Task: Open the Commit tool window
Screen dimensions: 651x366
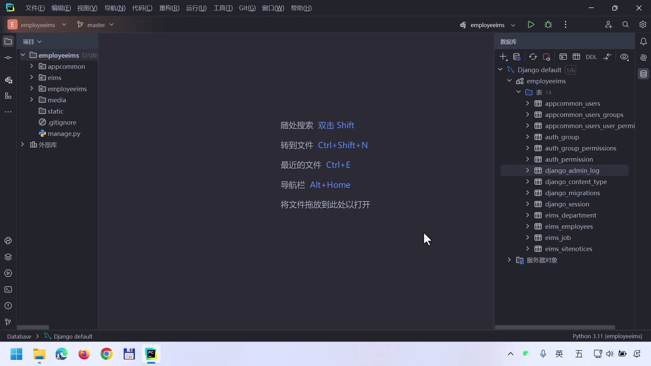Action: (8, 58)
